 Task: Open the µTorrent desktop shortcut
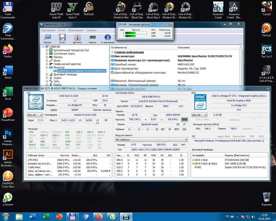pyautogui.click(x=8, y=199)
